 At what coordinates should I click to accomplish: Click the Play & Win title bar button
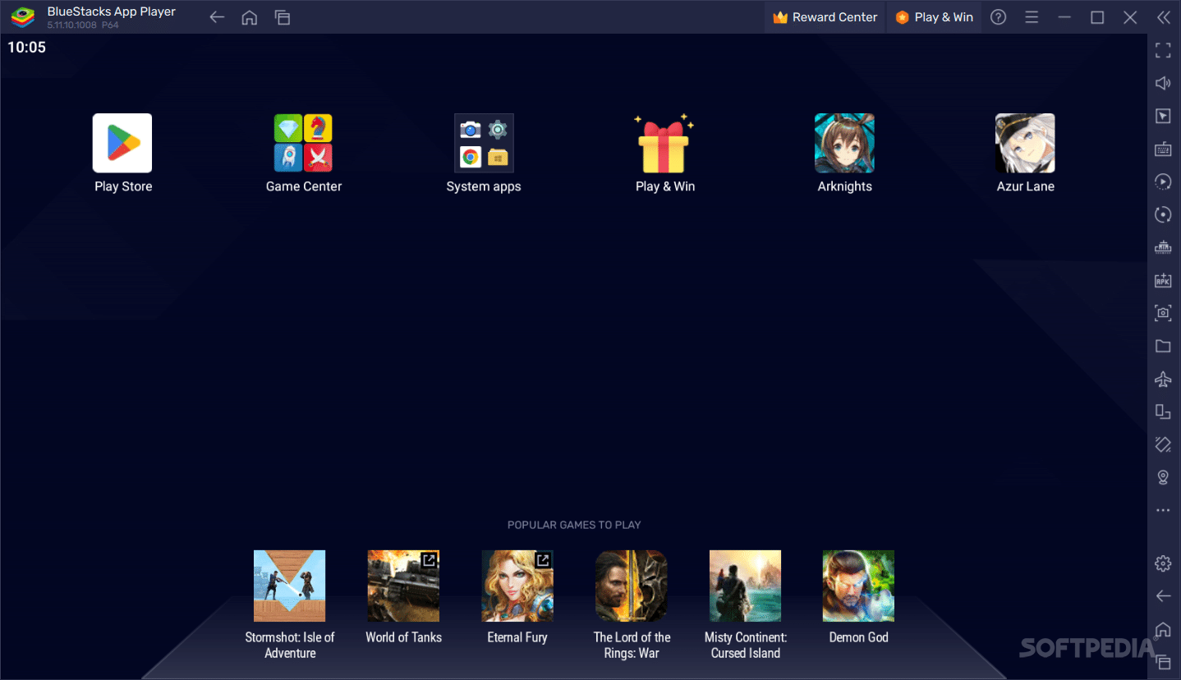click(935, 17)
